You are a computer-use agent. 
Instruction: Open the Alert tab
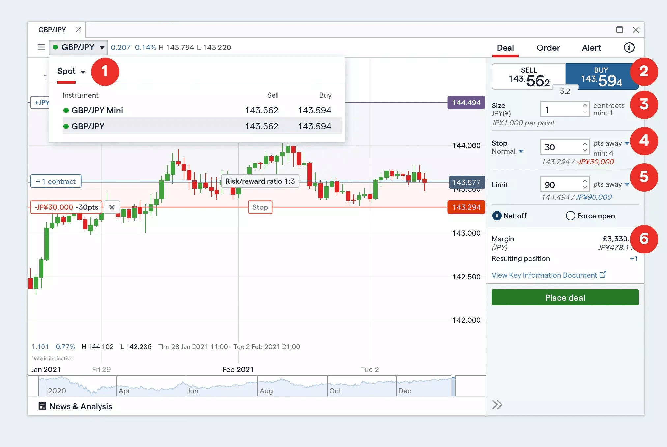tap(591, 48)
